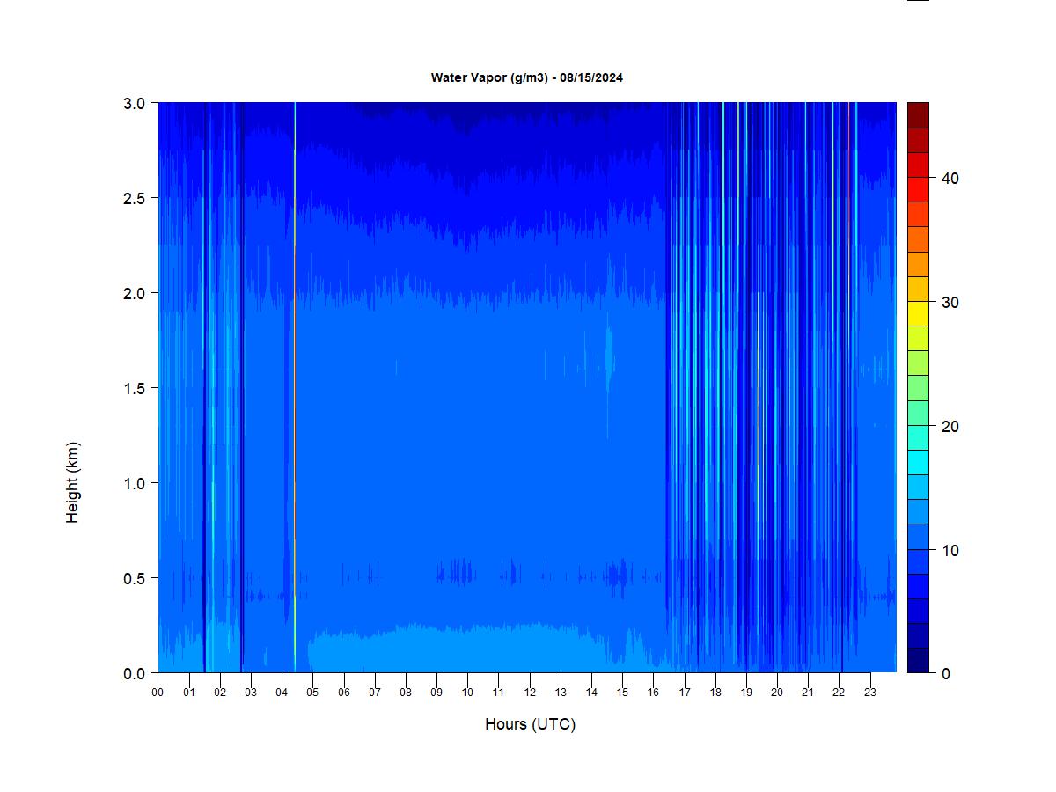Screen dimensions: 1056x792
Task: Select the 10 hour tick label
Action: [x=467, y=693]
